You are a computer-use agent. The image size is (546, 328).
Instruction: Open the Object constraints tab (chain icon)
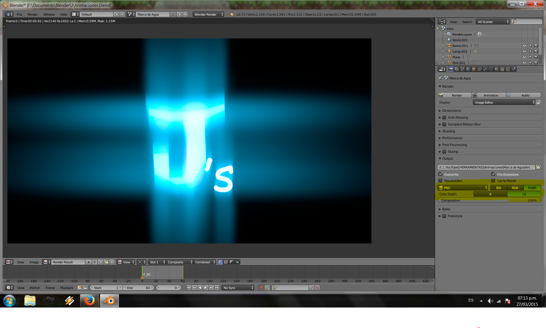479,69
